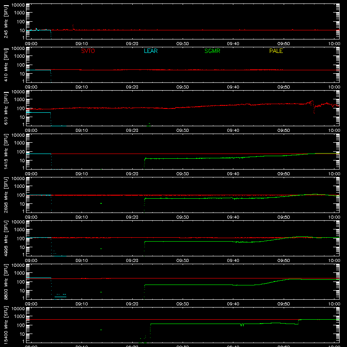Click the red dip near 09:56 in 610 MHz plot
The width and height of the screenshot is (347, 347).
[x=314, y=109]
